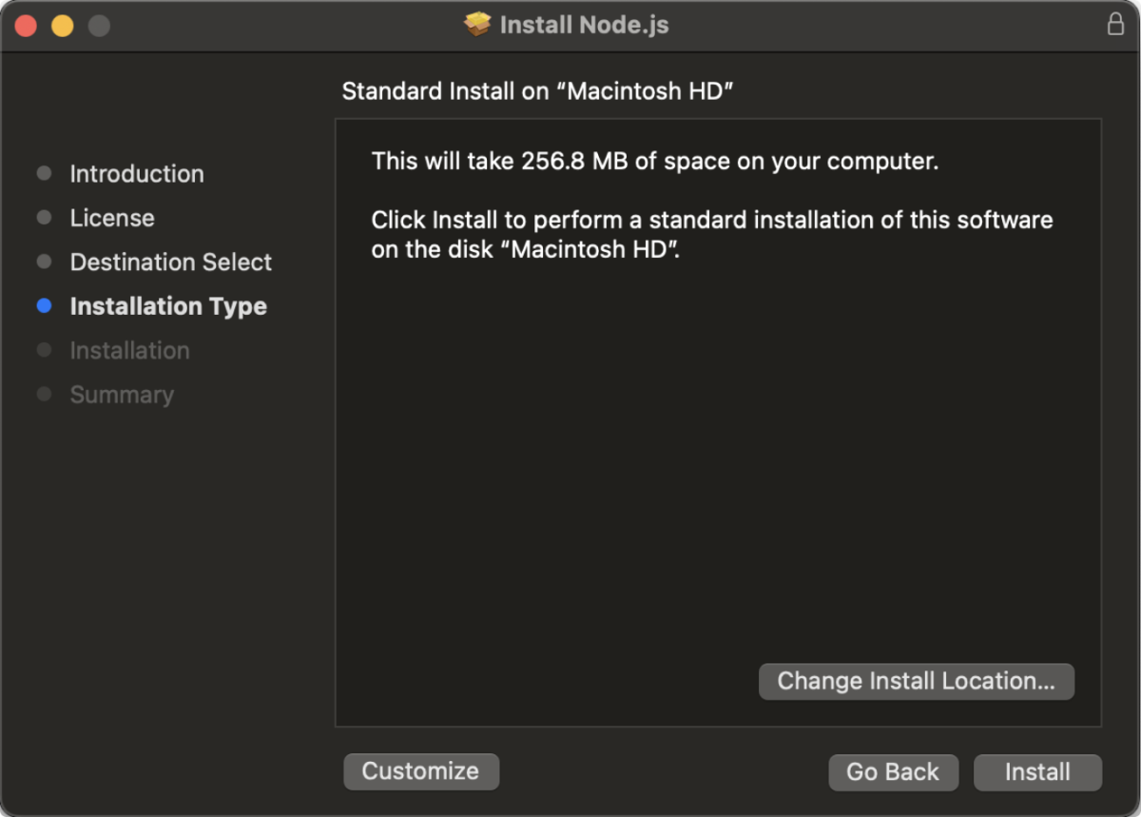
Task: Click the grayed Summary step indicator dot
Action: click(x=44, y=394)
